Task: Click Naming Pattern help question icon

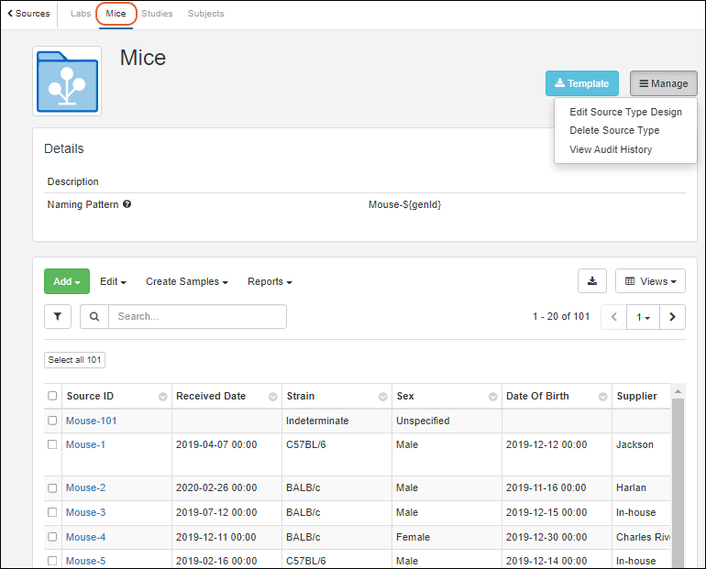Action: (x=127, y=204)
